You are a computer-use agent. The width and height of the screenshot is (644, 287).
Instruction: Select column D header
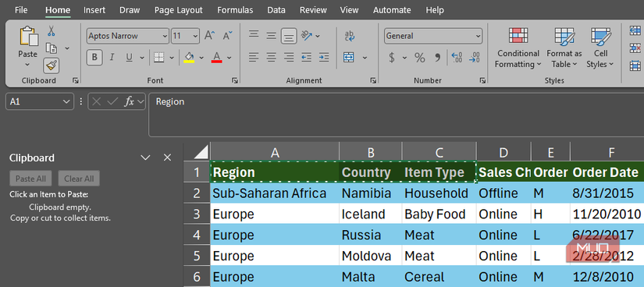pyautogui.click(x=503, y=153)
